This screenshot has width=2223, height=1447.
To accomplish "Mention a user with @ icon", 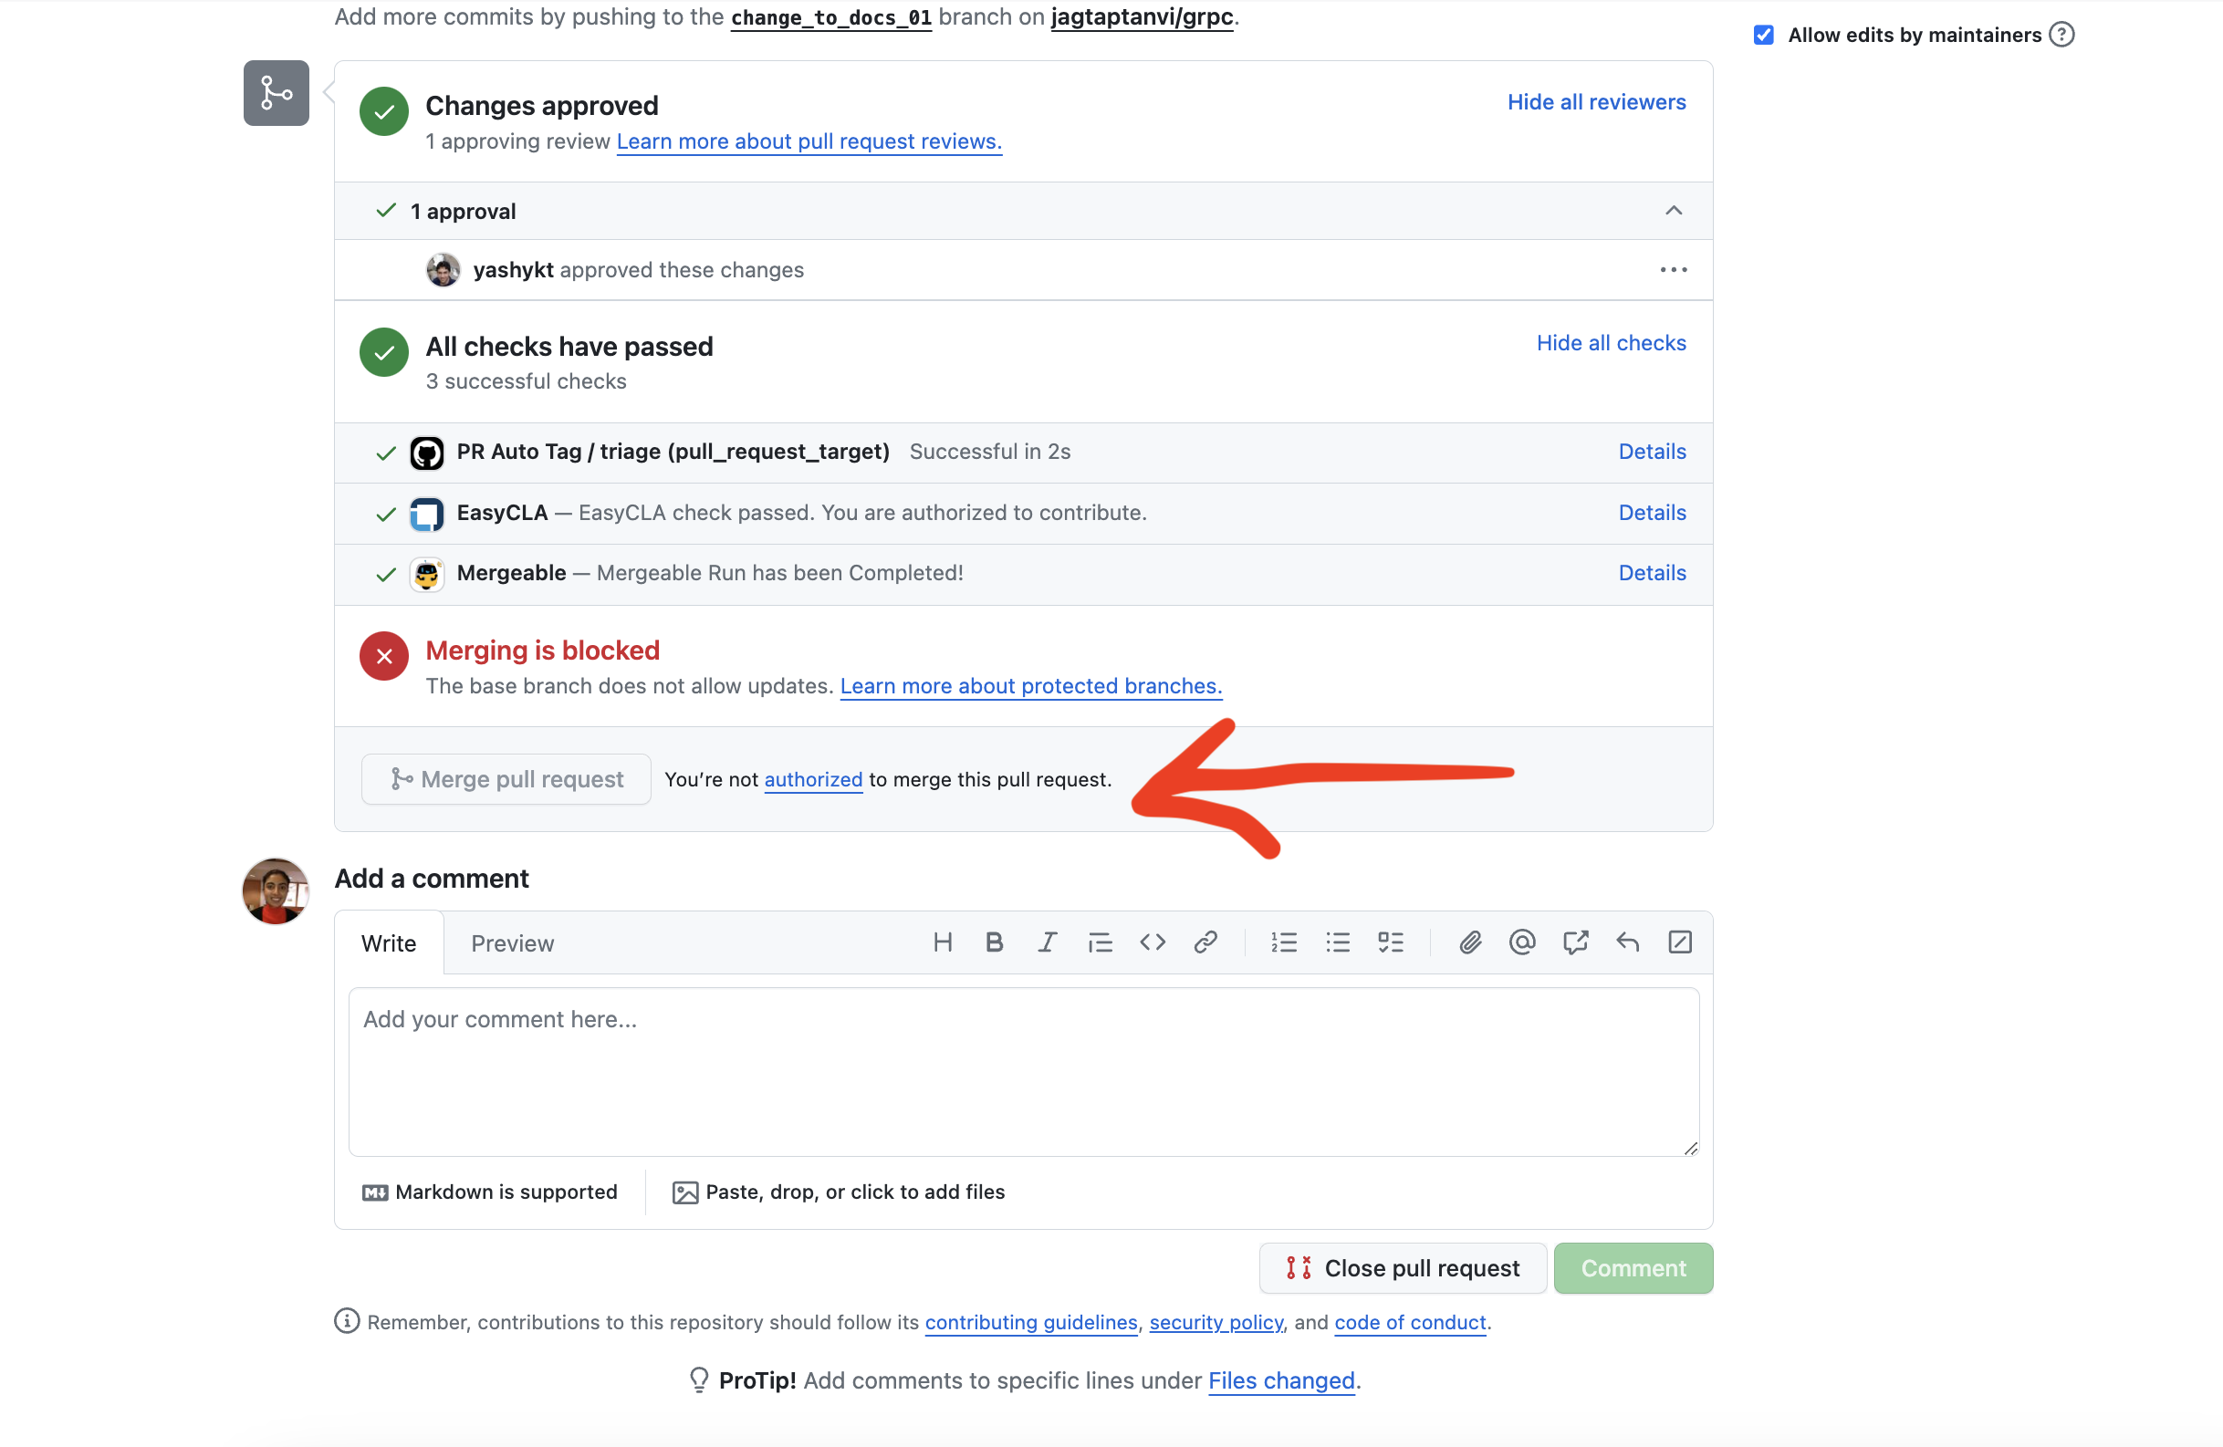I will [x=1521, y=942].
